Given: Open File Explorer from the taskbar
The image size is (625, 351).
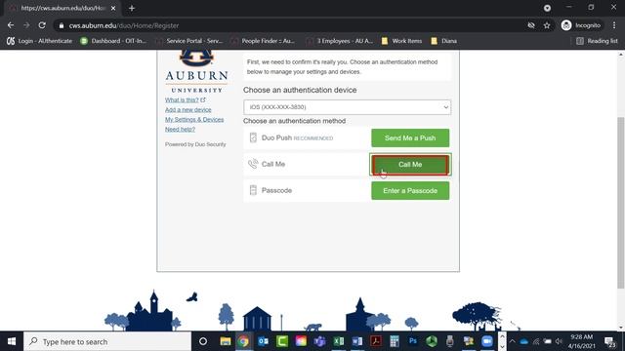Looking at the screenshot, I should (226, 341).
